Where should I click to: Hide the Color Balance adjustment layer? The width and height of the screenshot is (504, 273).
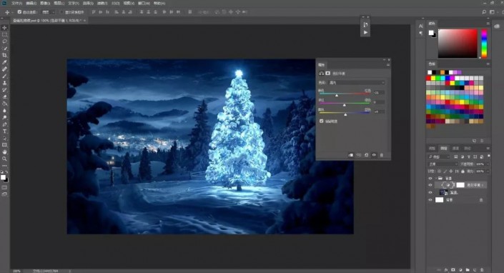(x=430, y=185)
